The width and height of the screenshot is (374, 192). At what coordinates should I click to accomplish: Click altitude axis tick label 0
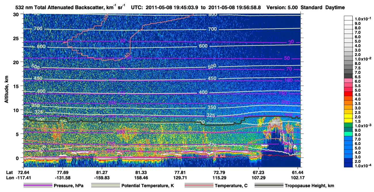(18, 158)
